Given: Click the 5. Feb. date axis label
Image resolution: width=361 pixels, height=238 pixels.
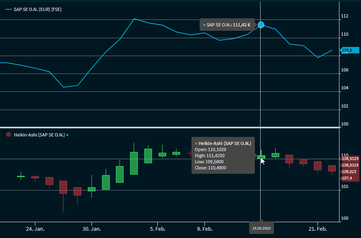Looking at the screenshot, I should tap(157, 229).
